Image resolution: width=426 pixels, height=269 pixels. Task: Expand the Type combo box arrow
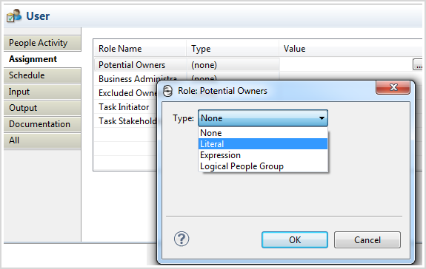[x=322, y=118]
